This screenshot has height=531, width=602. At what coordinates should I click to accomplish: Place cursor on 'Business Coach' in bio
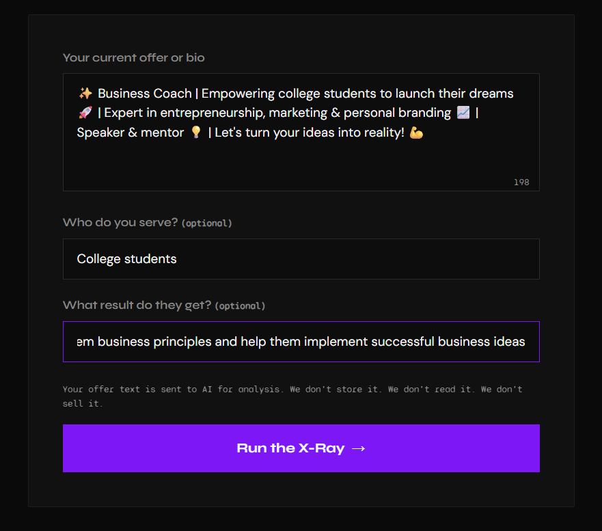pos(145,94)
